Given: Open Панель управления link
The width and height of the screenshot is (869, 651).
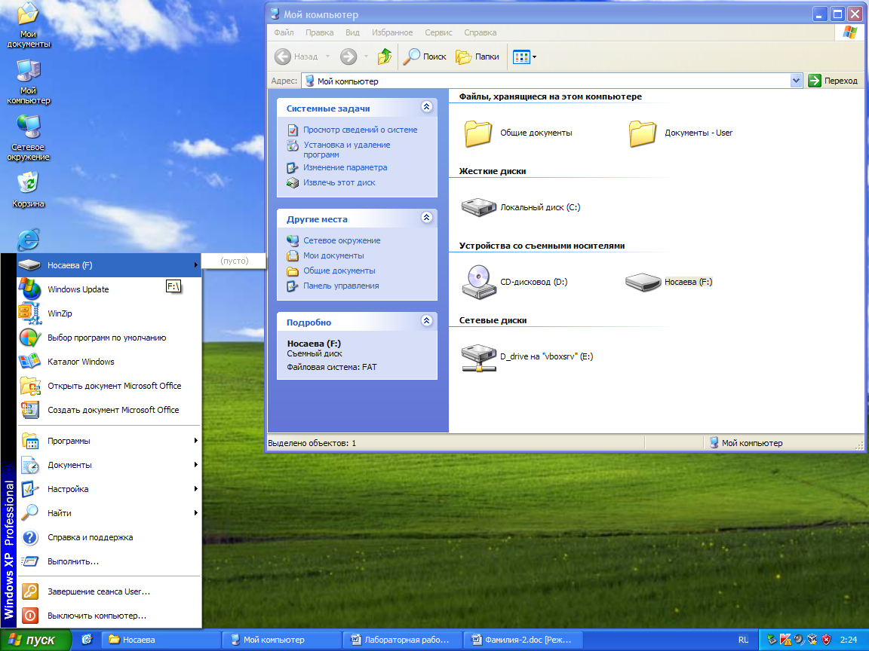Looking at the screenshot, I should coord(341,286).
